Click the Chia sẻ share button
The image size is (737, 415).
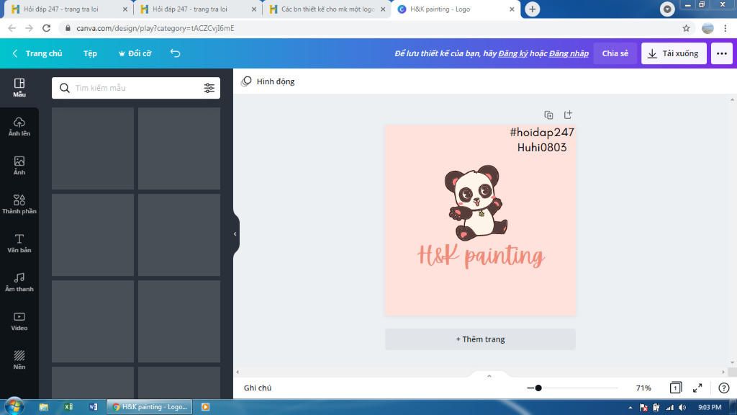(615, 53)
